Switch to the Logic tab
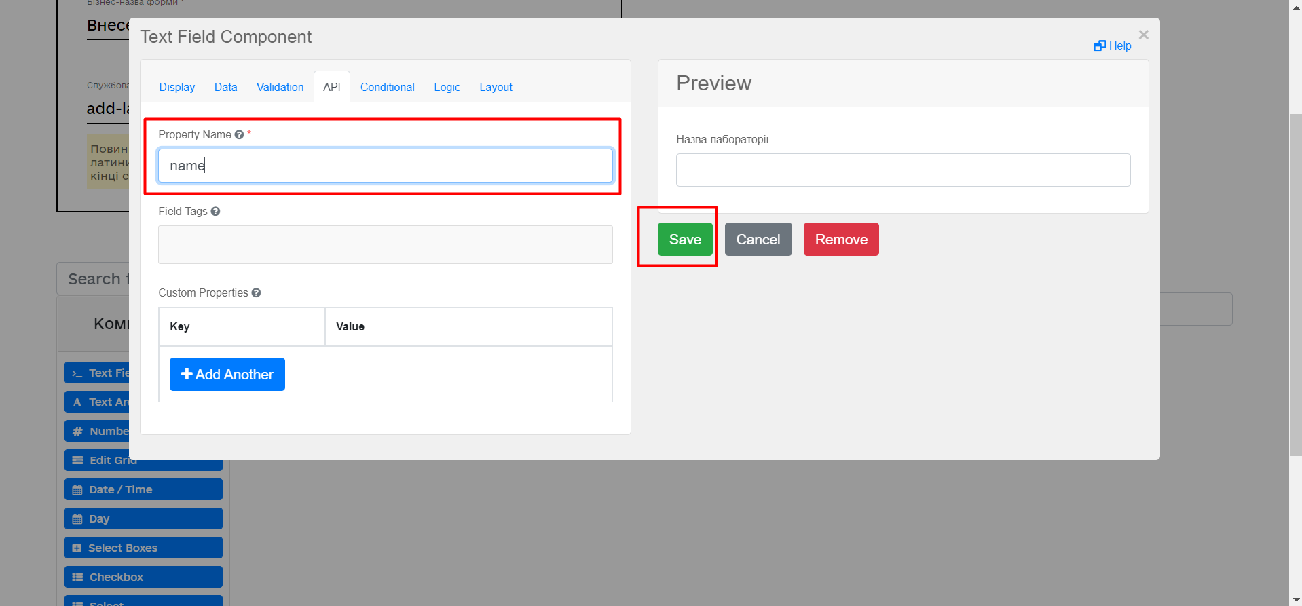Image resolution: width=1302 pixels, height=606 pixels. [x=447, y=87]
